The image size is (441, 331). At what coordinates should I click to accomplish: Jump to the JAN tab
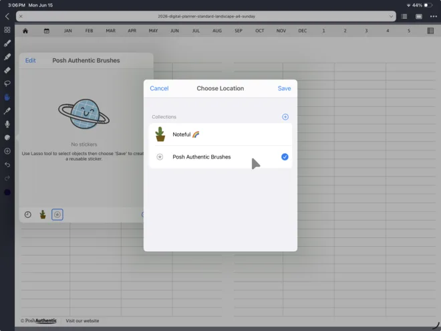67,31
